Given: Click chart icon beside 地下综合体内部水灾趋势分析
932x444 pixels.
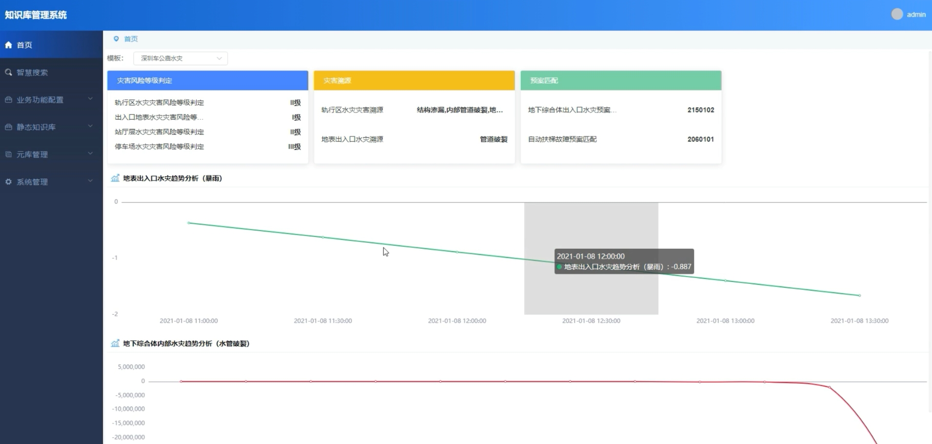Looking at the screenshot, I should click(115, 343).
